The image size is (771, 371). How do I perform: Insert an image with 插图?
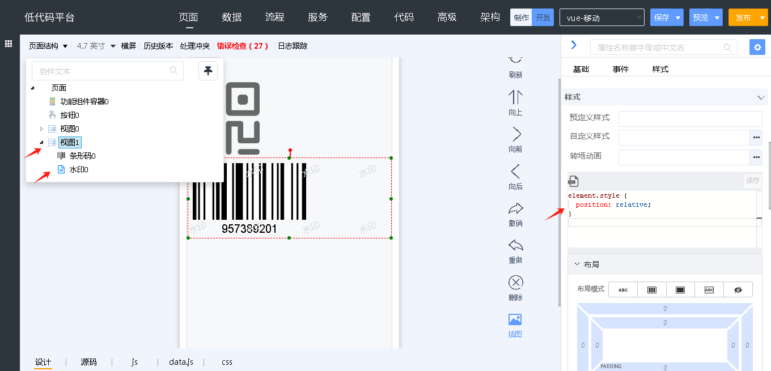[515, 325]
